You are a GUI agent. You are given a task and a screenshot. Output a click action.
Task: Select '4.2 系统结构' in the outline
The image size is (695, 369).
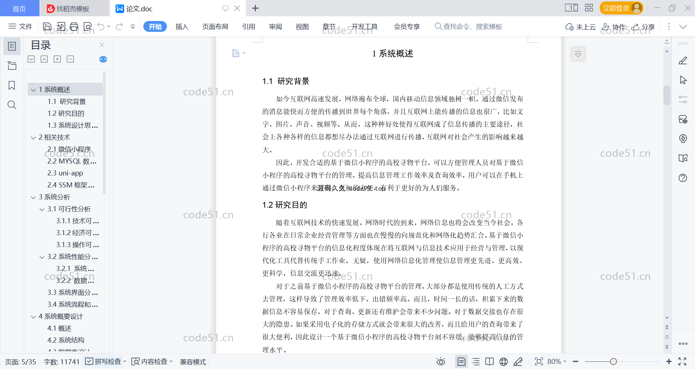[66, 340]
